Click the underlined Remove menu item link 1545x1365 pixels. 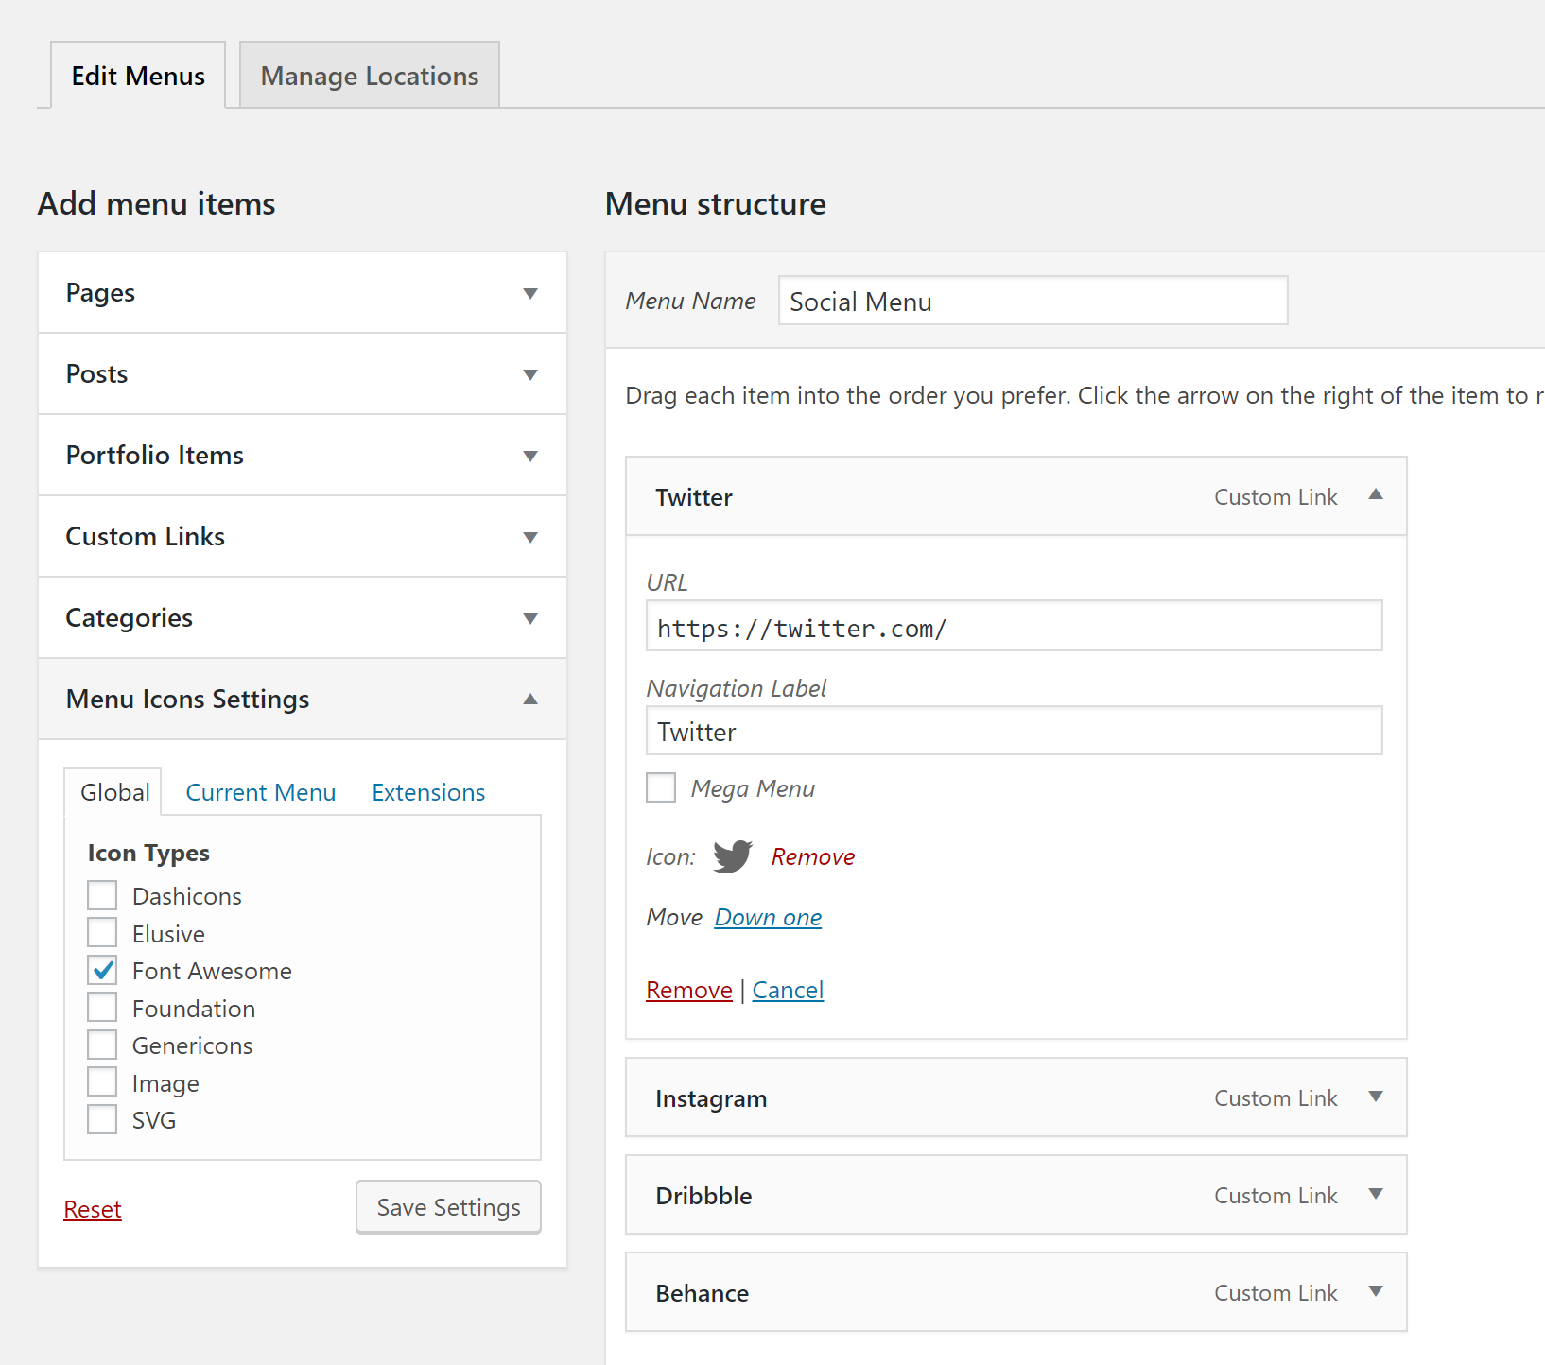pyautogui.click(x=689, y=990)
